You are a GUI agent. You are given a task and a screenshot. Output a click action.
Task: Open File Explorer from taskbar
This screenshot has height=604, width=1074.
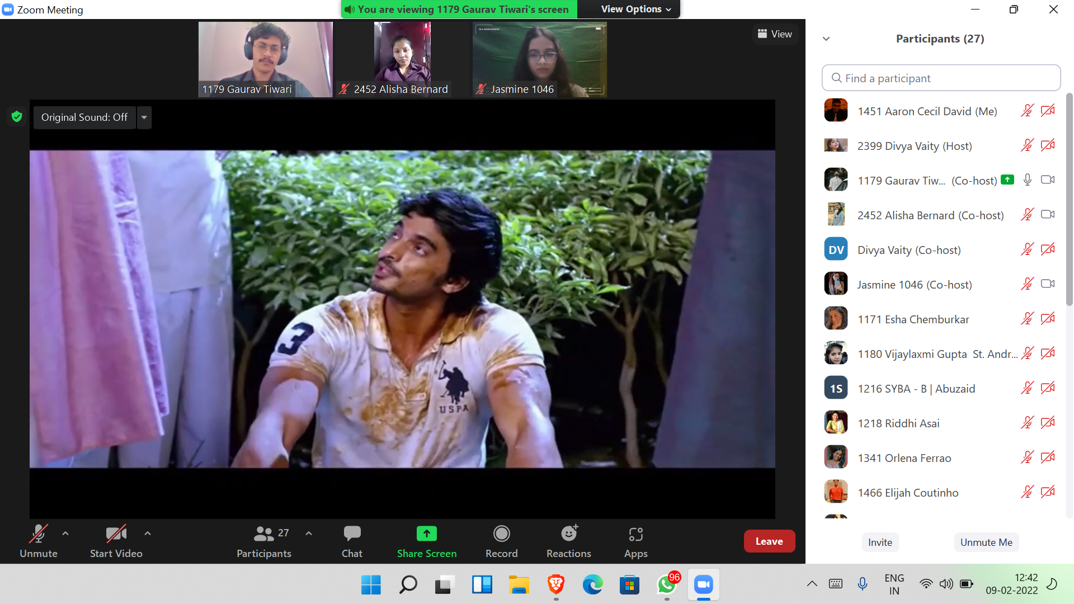point(519,585)
